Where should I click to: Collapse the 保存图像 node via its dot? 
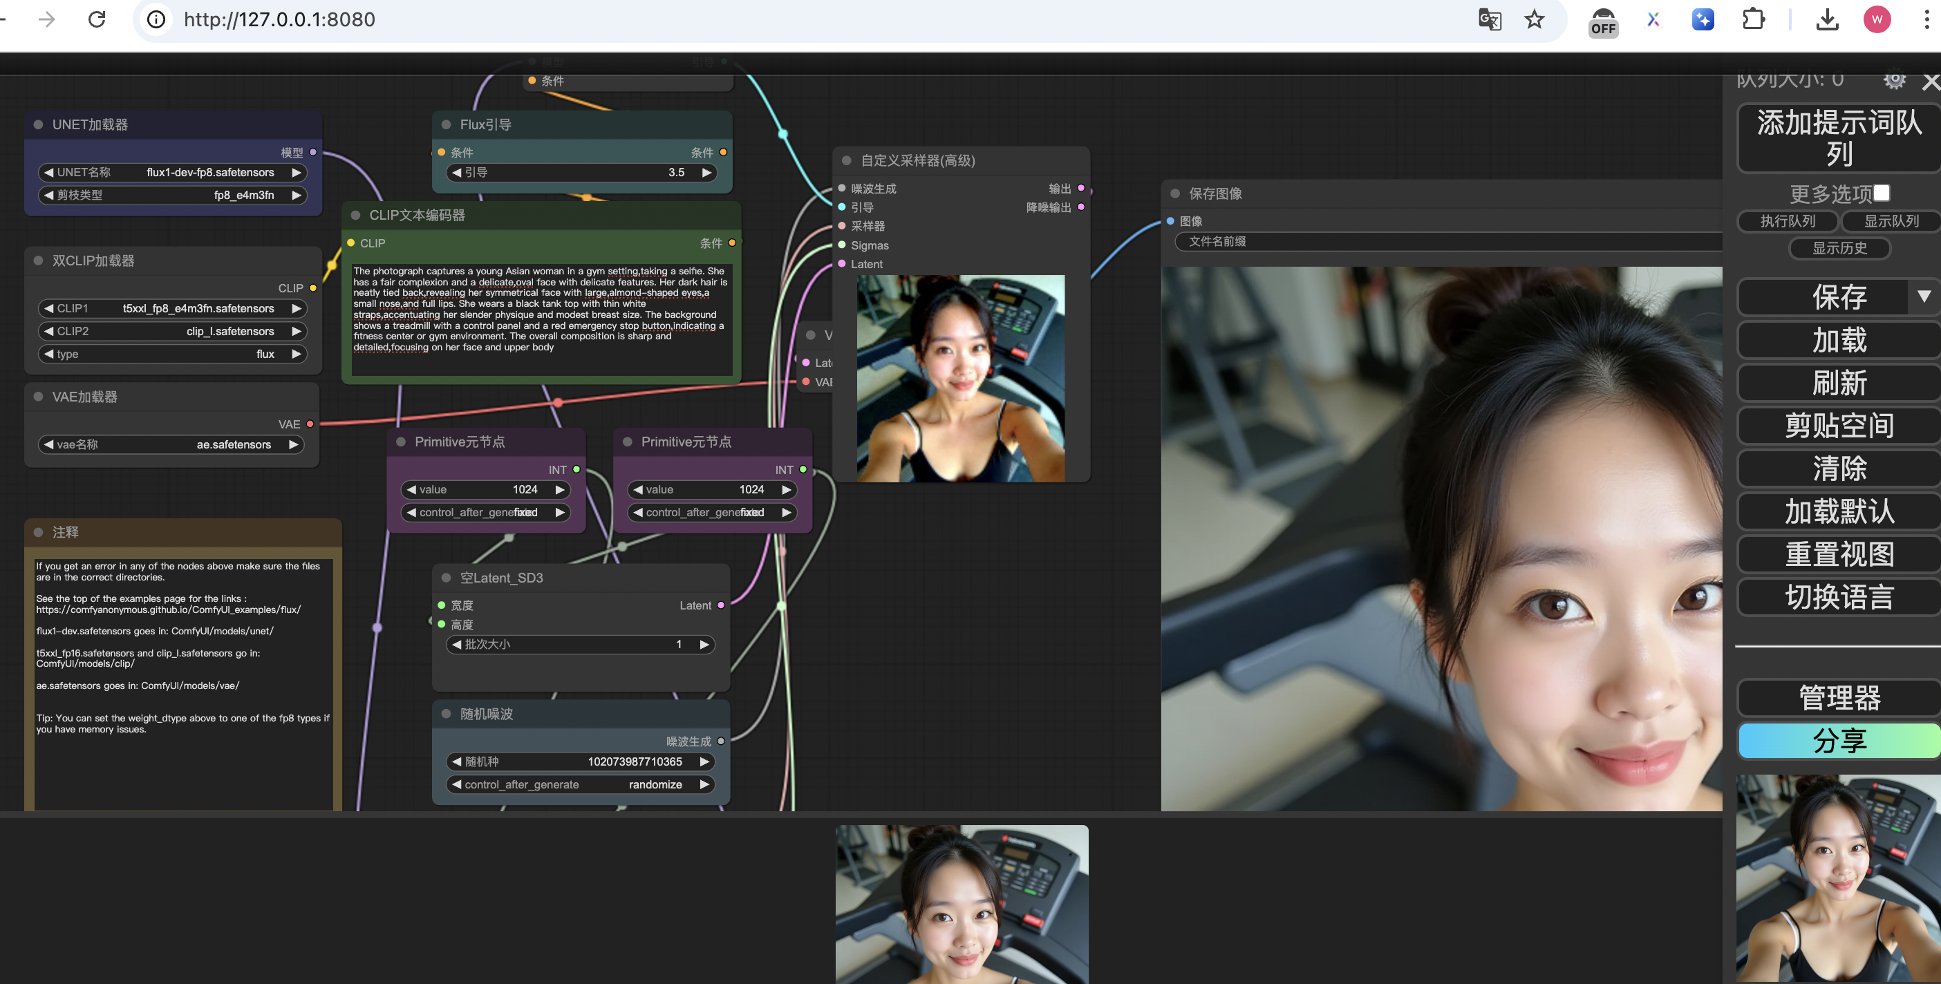click(x=1174, y=193)
